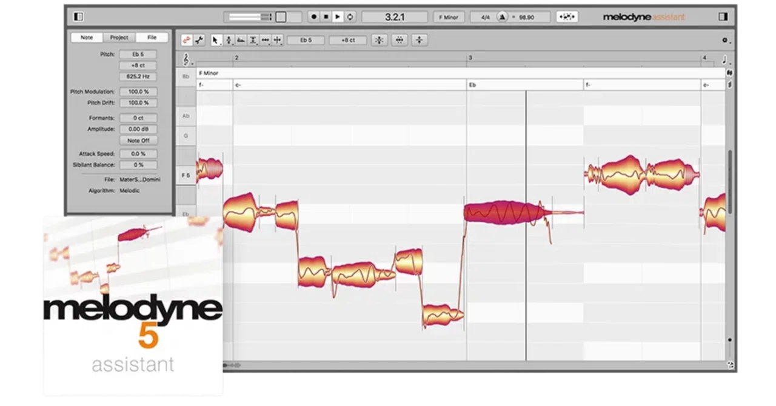The width and height of the screenshot is (776, 406).
Task: Select the red blob edit mode icon
Action: (187, 40)
